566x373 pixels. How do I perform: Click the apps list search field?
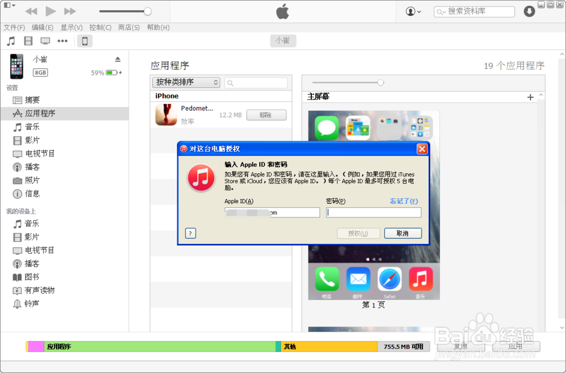[x=256, y=83]
